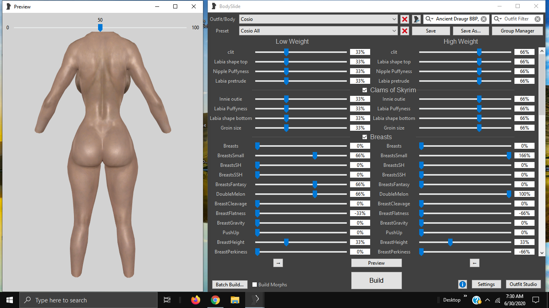Copy low weight values to high with right arrow
This screenshot has height=308, width=549.
tap(278, 263)
